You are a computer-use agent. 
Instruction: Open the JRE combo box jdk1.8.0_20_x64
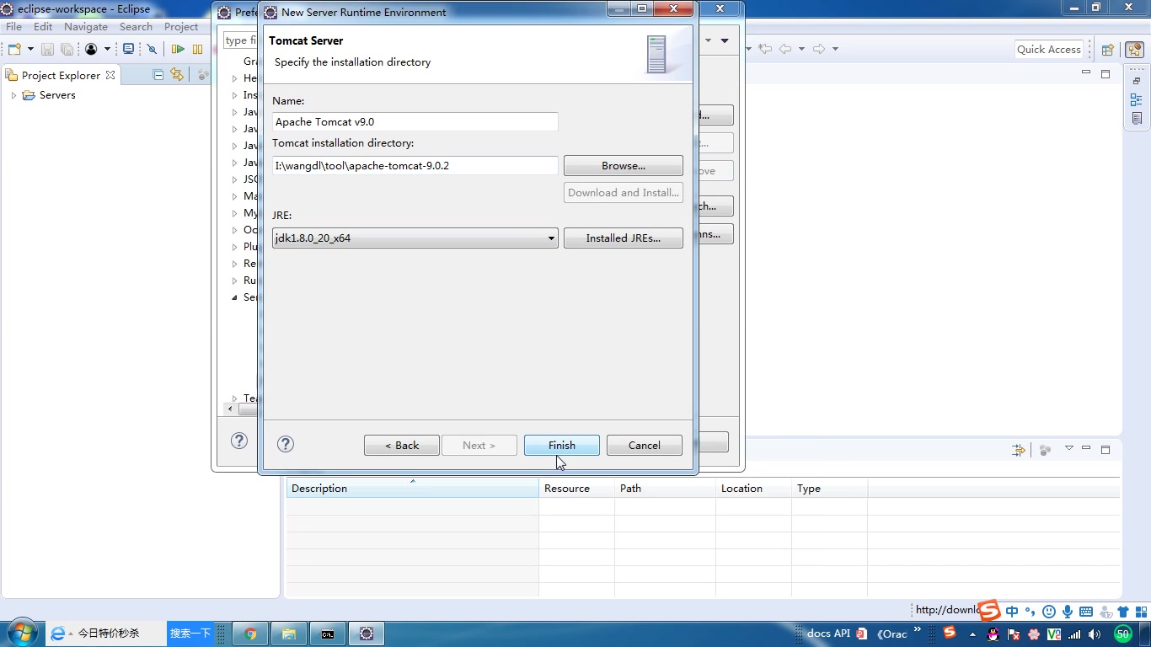click(x=415, y=238)
